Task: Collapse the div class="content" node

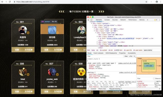Action: tap(92, 23)
